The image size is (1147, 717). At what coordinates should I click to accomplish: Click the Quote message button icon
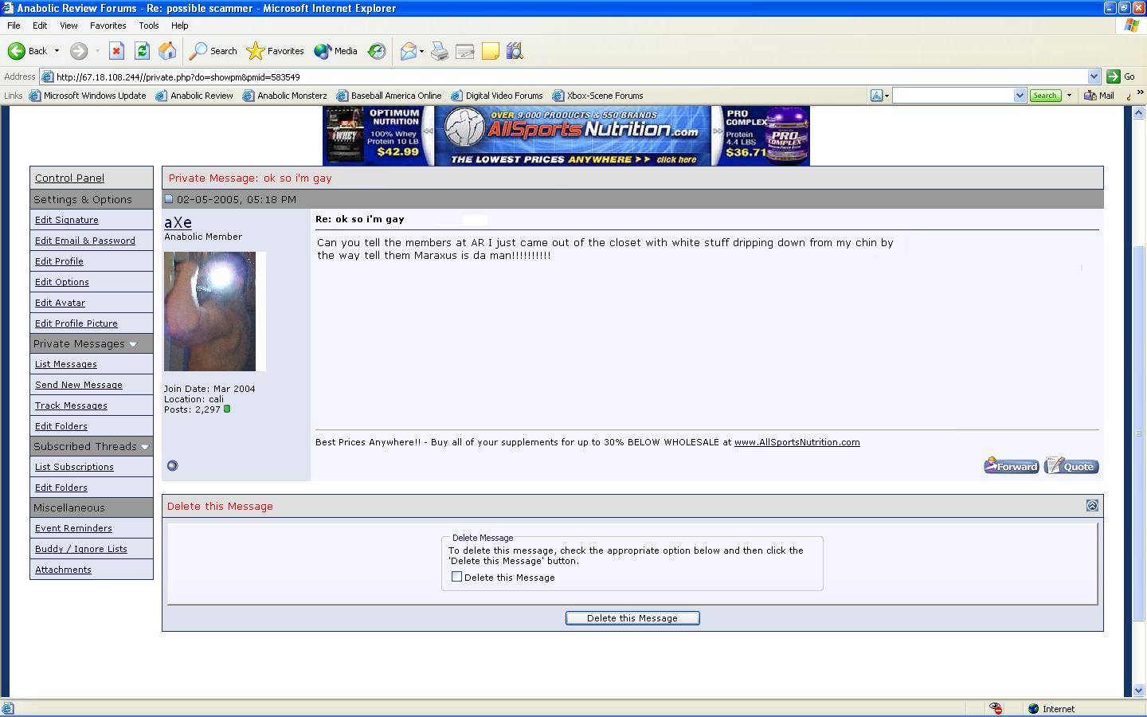[x=1071, y=466]
